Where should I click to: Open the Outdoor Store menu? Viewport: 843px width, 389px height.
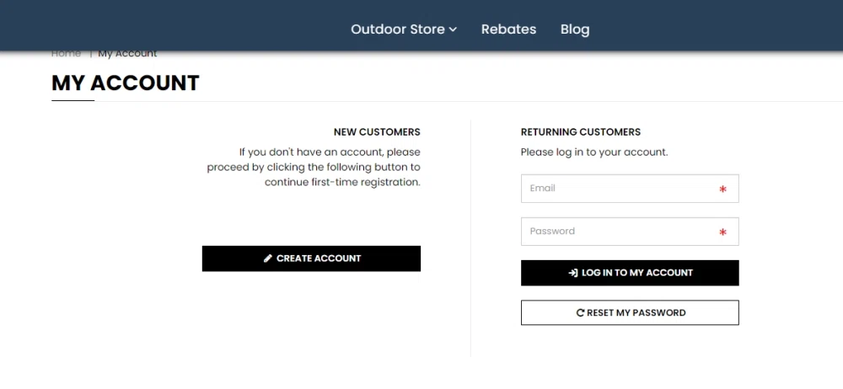(x=403, y=29)
